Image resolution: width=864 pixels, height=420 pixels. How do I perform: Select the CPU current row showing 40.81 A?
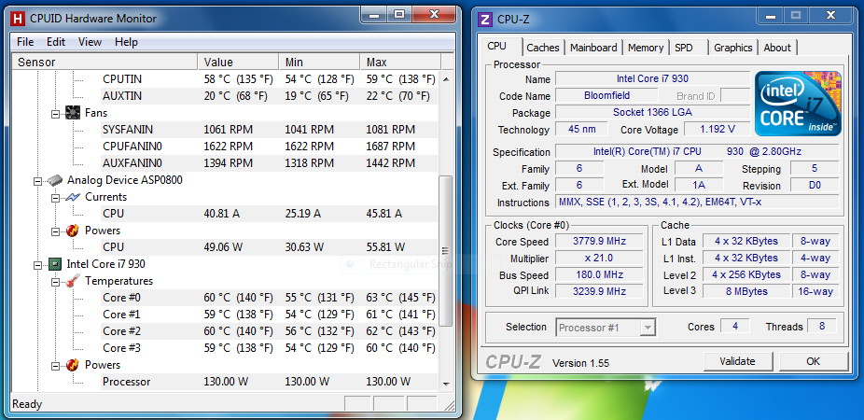[270, 214]
